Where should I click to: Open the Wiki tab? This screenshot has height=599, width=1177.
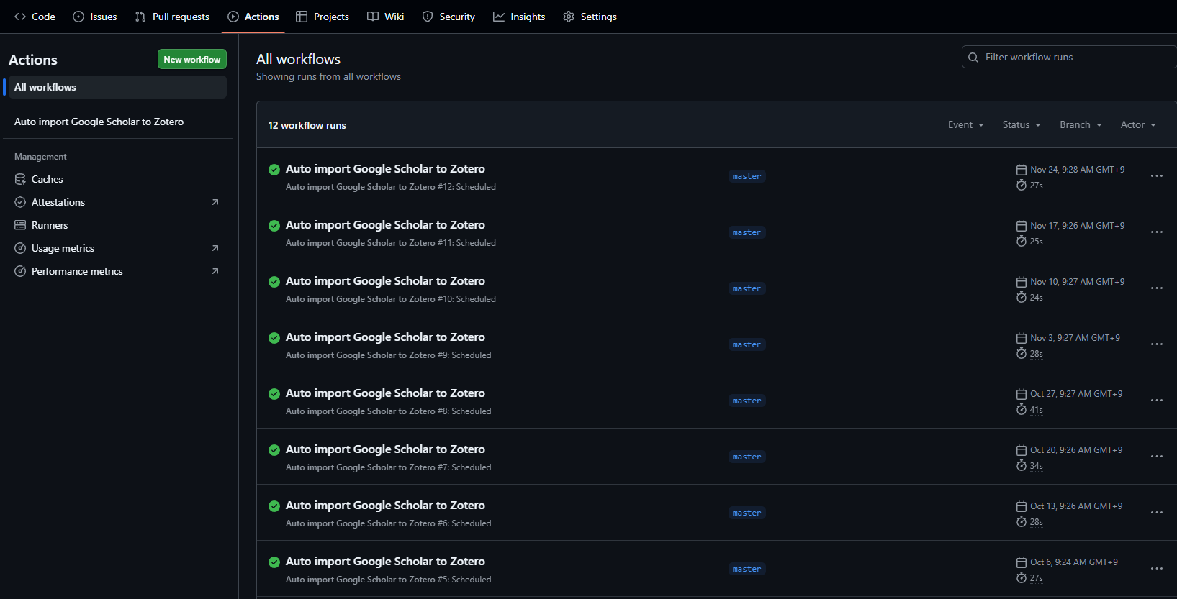tap(386, 17)
